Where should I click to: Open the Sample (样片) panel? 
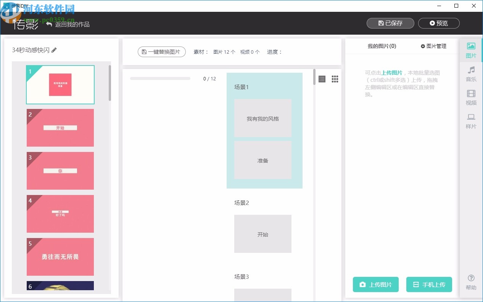(471, 121)
